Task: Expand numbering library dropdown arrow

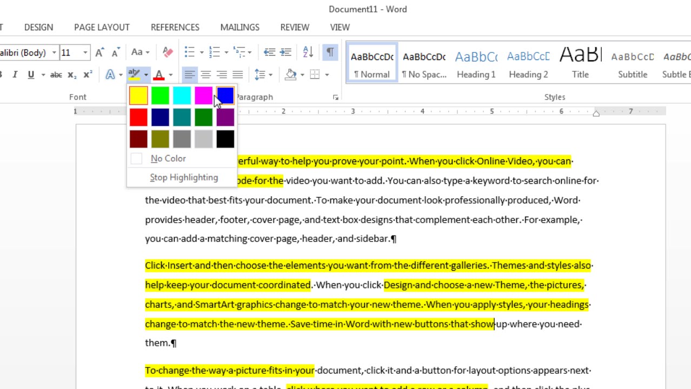Action: pyautogui.click(x=226, y=52)
